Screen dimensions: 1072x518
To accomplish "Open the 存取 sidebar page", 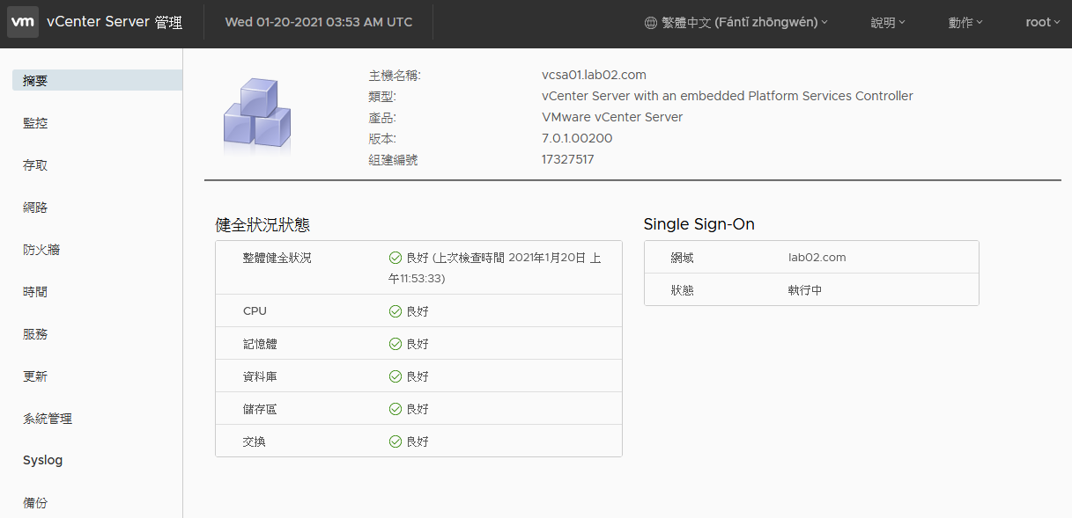I will tap(35, 165).
